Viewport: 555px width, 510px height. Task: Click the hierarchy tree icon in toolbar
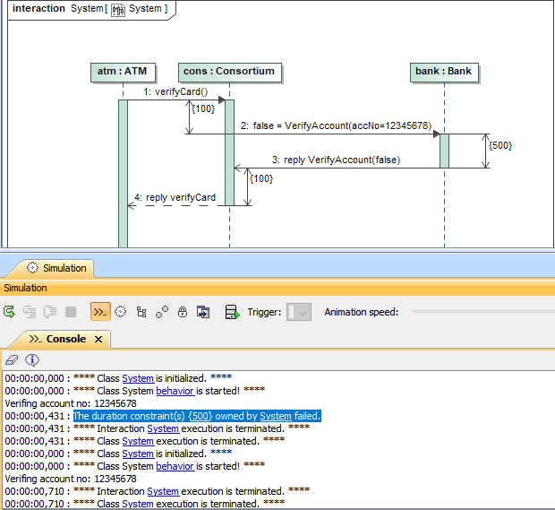(x=141, y=312)
